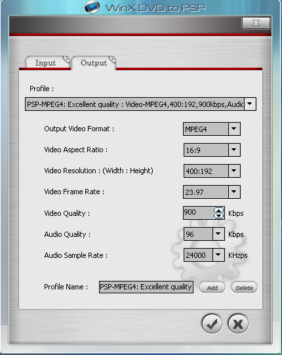The image size is (282, 355).
Task: Click the 'KHzps' unit text
Action: [237, 255]
